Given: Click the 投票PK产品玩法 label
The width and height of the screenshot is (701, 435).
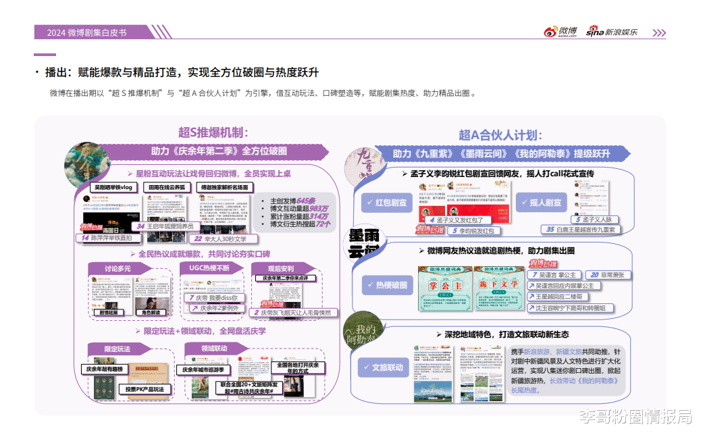Looking at the screenshot, I should (x=145, y=389).
